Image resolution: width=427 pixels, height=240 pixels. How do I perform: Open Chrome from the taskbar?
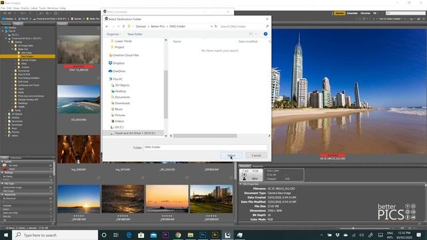178,235
